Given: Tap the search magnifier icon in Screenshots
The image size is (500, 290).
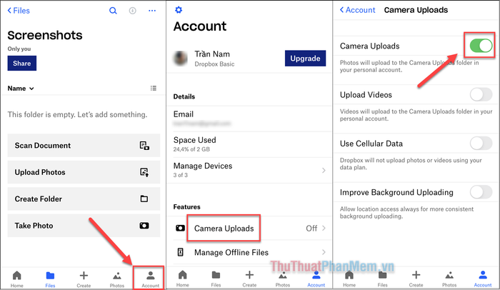Looking at the screenshot, I should (x=113, y=11).
